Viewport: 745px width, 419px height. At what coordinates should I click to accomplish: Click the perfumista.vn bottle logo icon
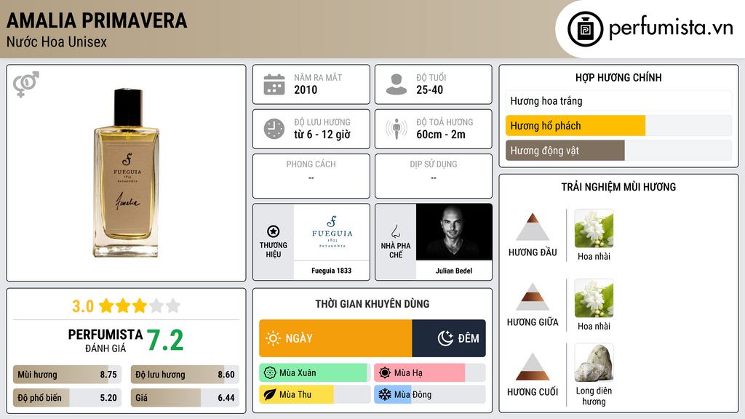585,29
